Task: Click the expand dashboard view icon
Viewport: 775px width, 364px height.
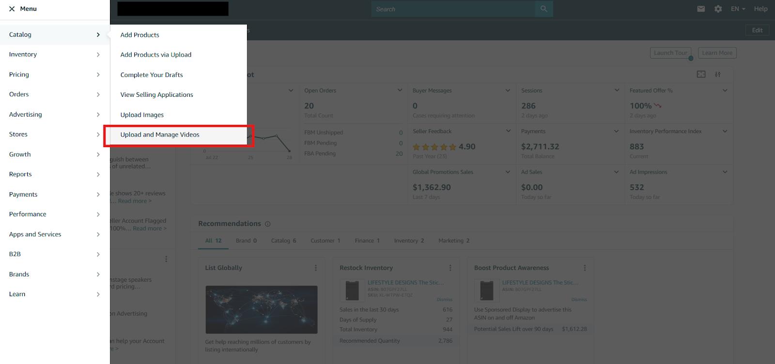Action: click(x=701, y=74)
